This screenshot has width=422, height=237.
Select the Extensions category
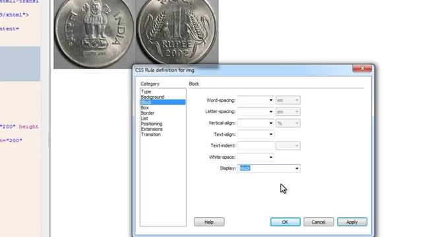coord(152,129)
